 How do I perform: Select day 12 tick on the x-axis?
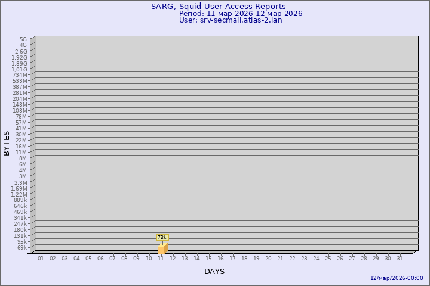point(173,259)
